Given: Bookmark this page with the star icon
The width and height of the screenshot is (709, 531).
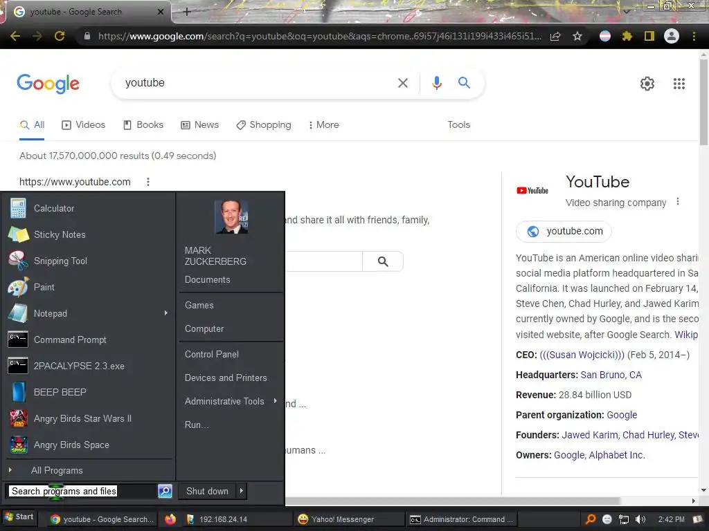Looking at the screenshot, I should [577, 36].
